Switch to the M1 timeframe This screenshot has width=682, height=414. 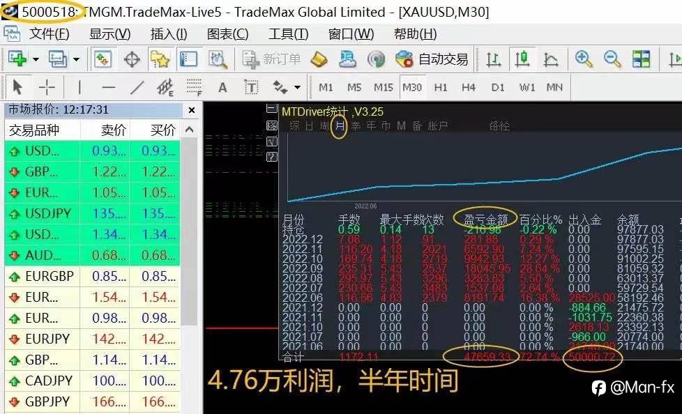click(x=326, y=87)
